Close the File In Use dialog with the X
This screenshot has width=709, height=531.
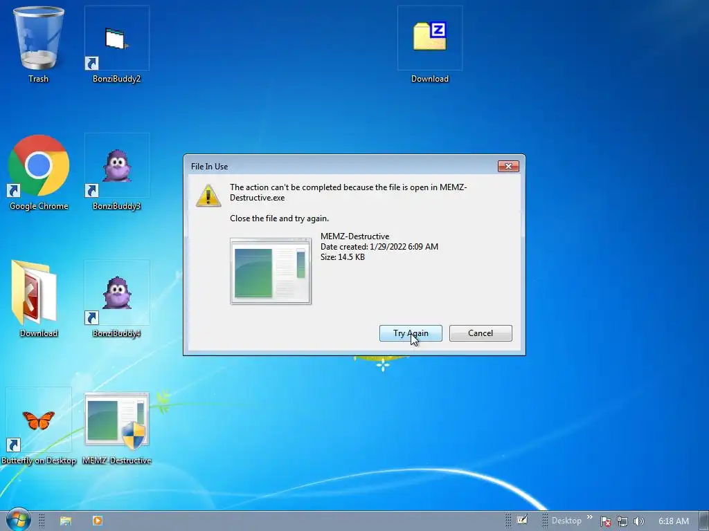[x=508, y=166]
